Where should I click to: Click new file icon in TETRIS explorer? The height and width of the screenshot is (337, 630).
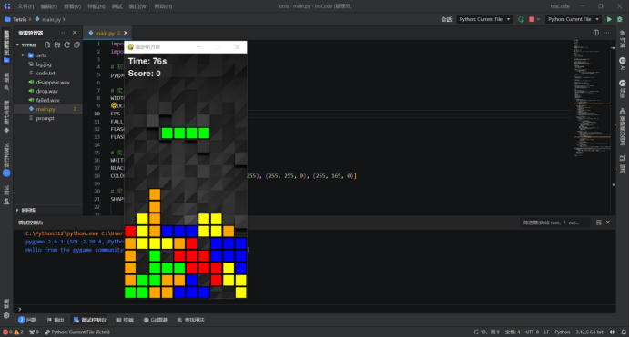[47, 45]
